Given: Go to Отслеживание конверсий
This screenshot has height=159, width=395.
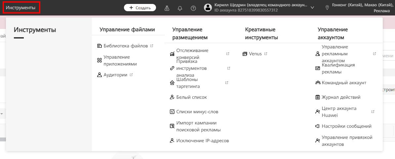Looking at the screenshot, I should [192, 54].
